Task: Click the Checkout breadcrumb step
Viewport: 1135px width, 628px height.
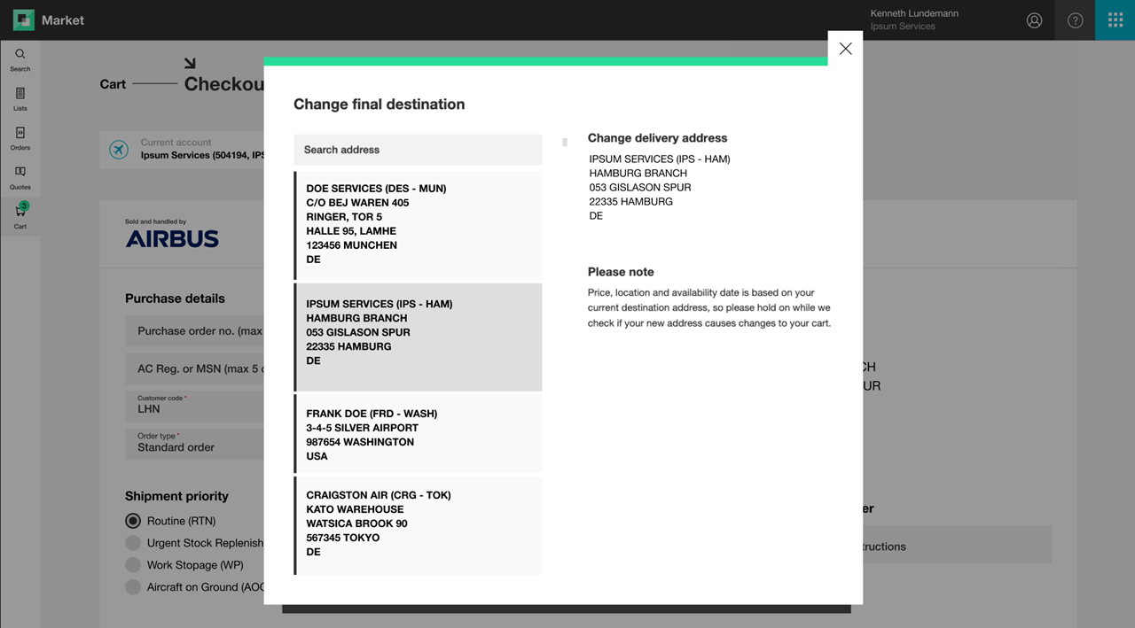Action: pos(224,84)
